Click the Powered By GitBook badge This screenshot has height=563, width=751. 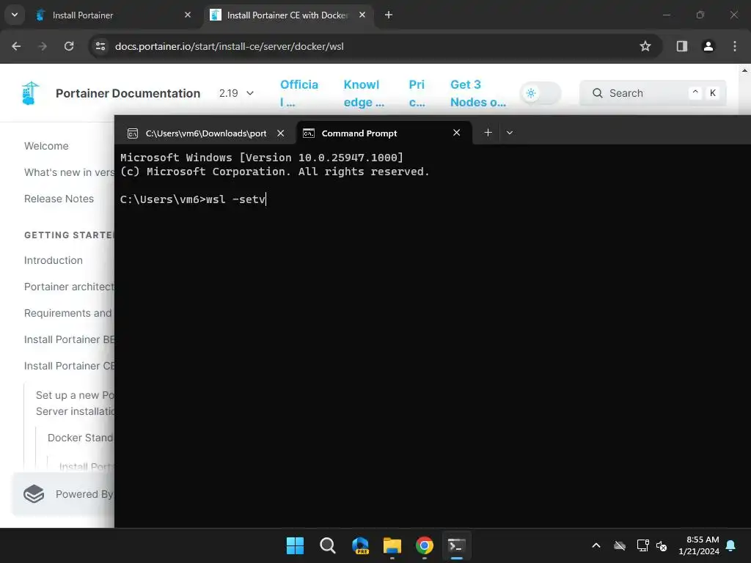click(x=64, y=494)
